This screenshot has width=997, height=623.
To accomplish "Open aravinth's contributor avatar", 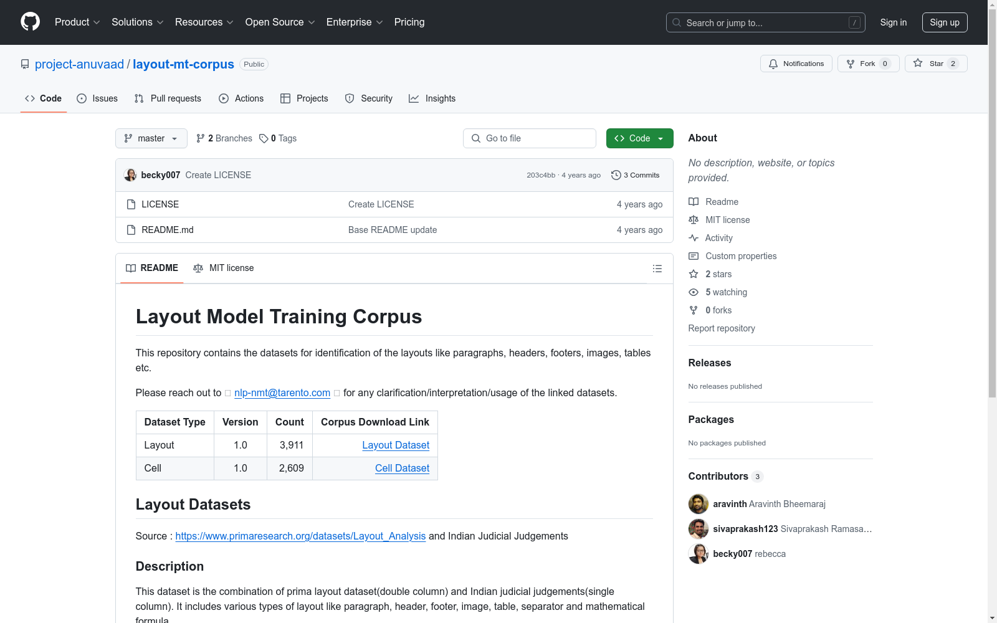I will point(699,504).
